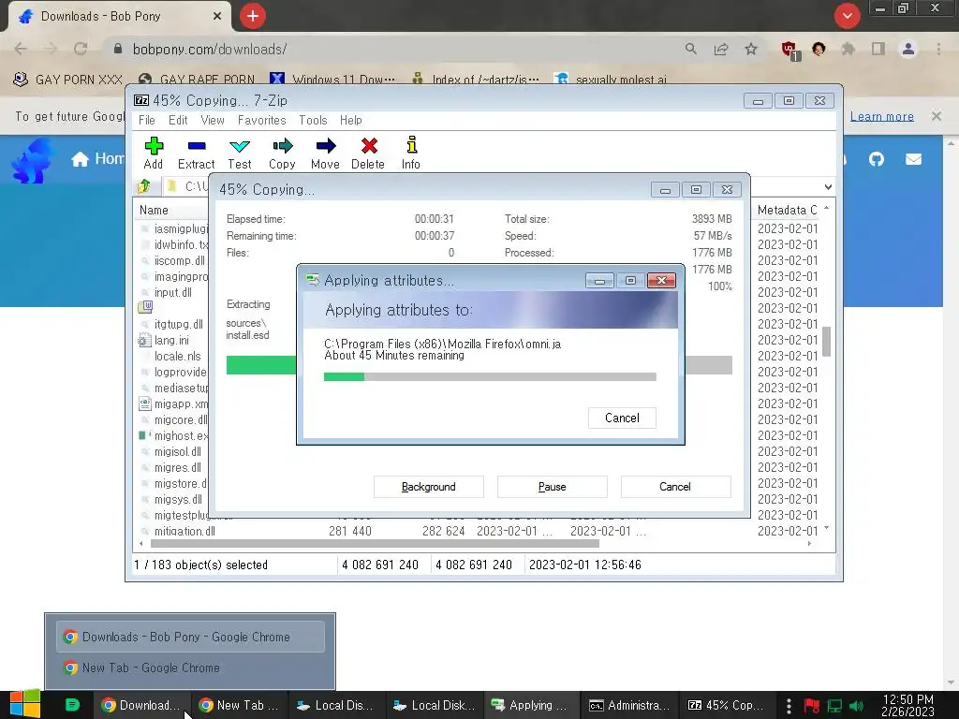Image resolution: width=959 pixels, height=719 pixels.
Task: Select iiscomp.dll in the file list
Action: 180,261
